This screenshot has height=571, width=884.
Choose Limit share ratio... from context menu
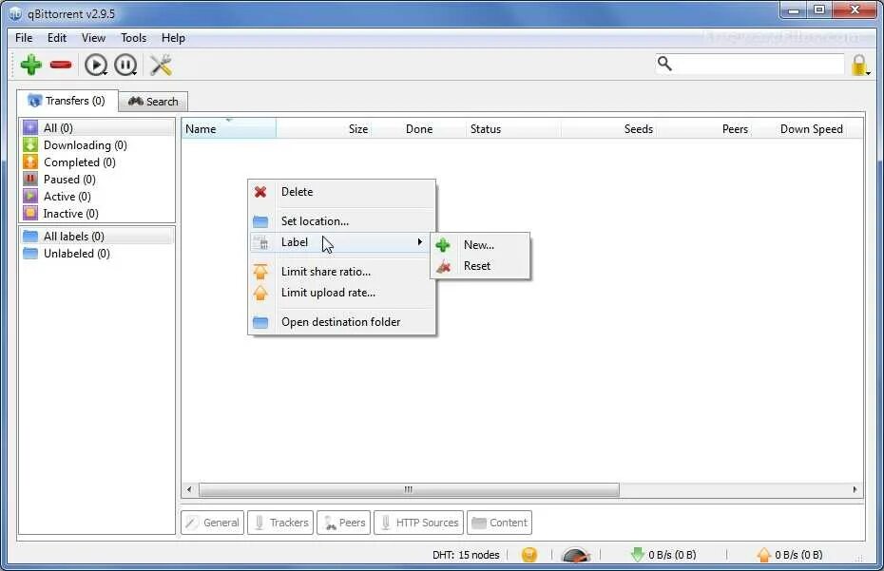341,272
